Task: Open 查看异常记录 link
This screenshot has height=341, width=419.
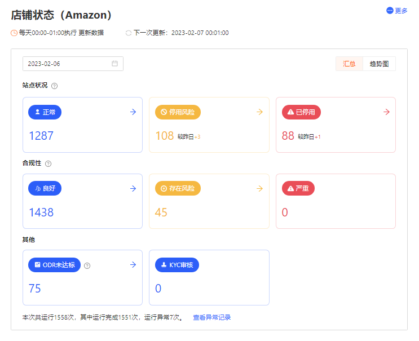Action: coord(212,317)
